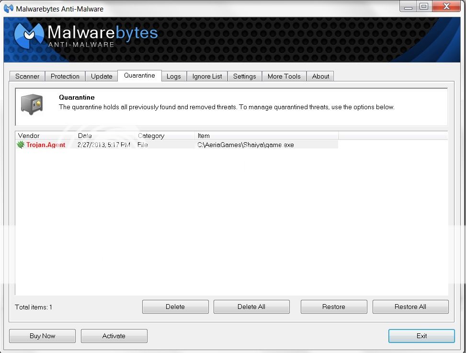Sort by the Vendor column header
Image resolution: width=466 pixels, height=353 pixels.
click(x=45, y=136)
